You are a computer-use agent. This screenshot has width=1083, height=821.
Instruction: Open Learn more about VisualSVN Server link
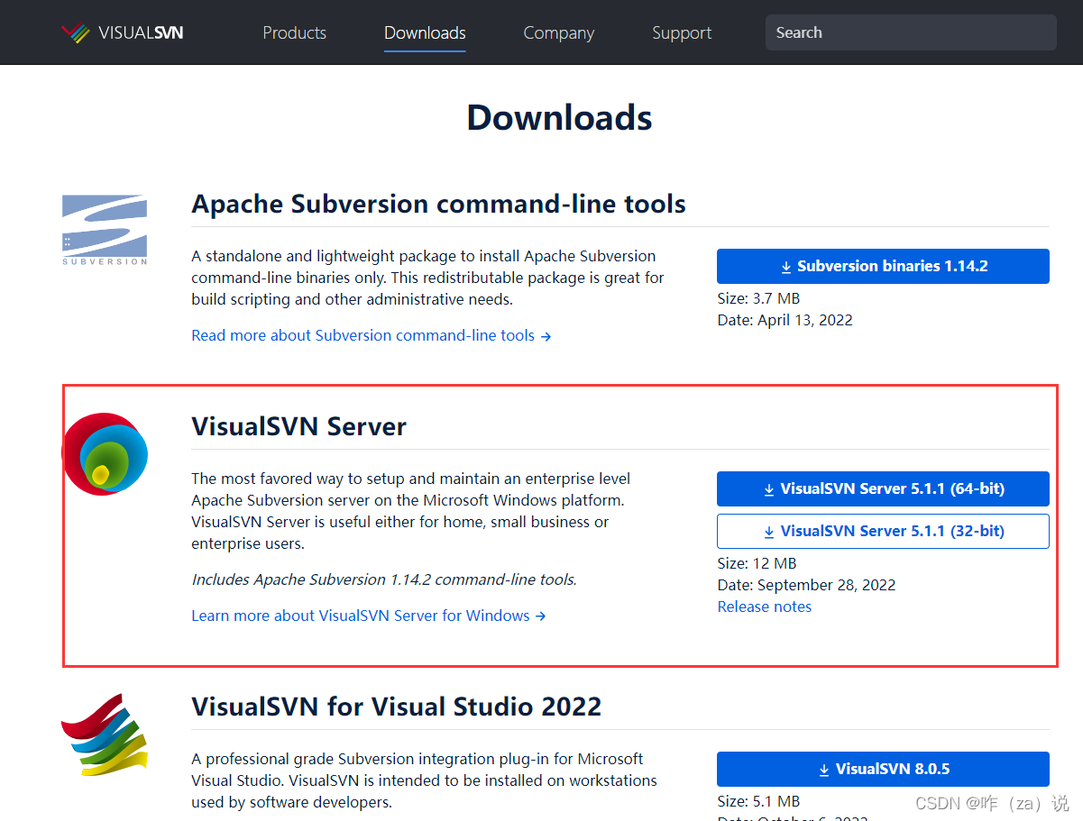click(369, 616)
